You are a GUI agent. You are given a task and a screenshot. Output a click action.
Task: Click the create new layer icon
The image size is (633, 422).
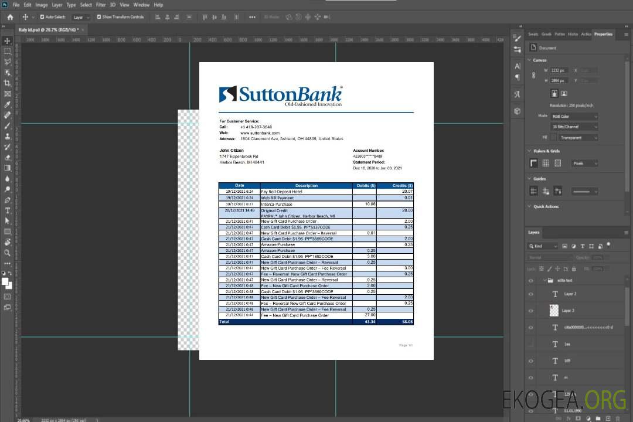click(608, 418)
